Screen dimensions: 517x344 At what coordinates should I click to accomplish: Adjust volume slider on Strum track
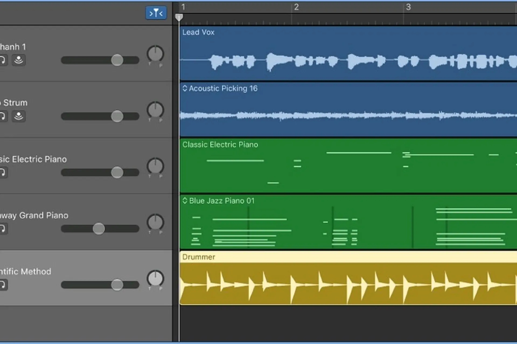(117, 116)
